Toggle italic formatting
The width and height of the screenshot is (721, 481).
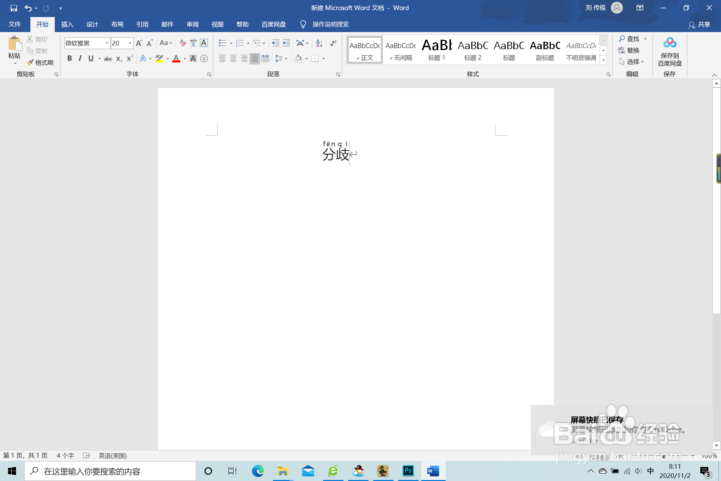pyautogui.click(x=80, y=58)
